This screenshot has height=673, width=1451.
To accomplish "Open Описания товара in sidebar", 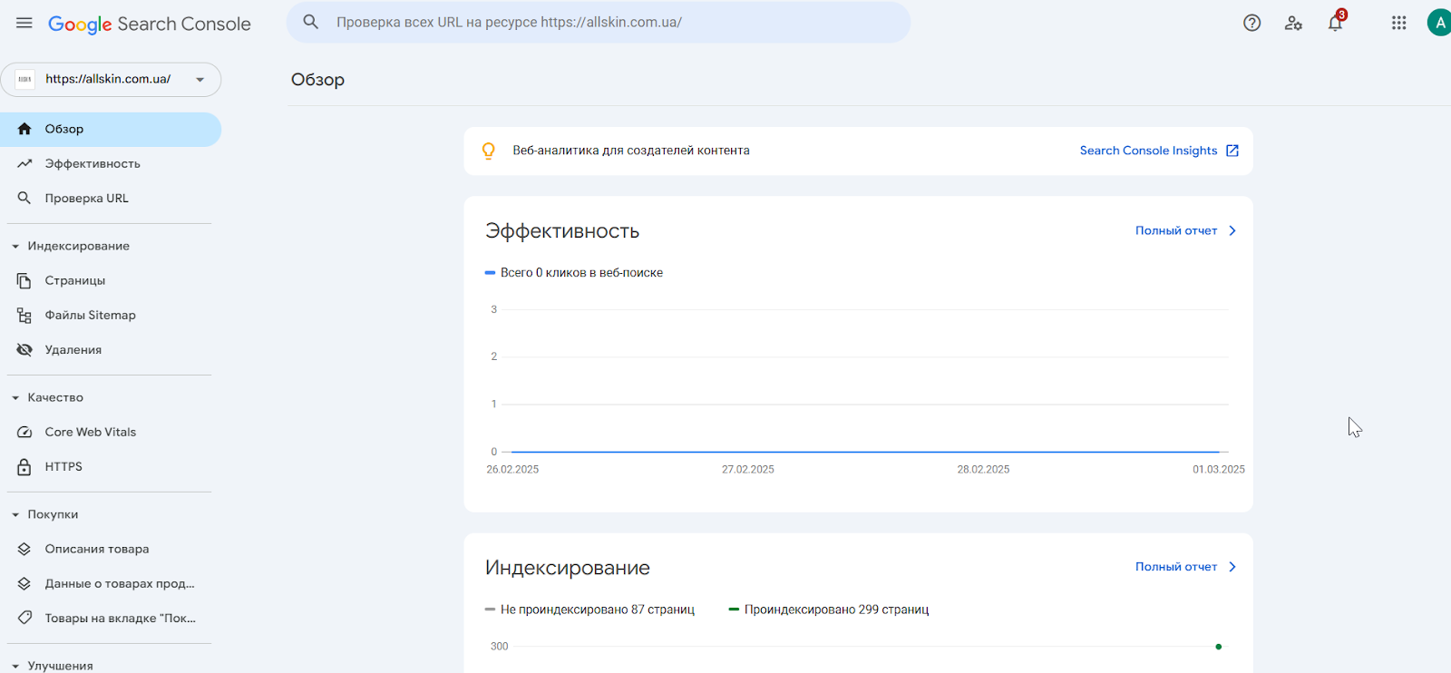I will pos(111,549).
